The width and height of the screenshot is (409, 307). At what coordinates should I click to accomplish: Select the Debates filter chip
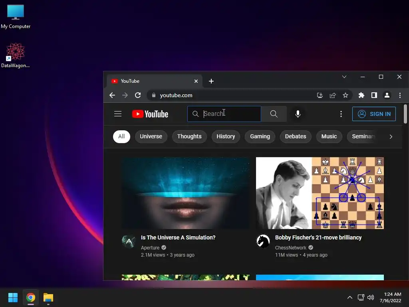pos(295,137)
